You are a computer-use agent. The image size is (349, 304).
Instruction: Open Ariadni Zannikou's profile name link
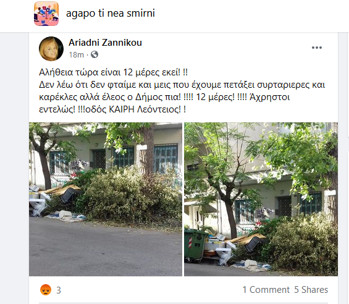(x=105, y=43)
